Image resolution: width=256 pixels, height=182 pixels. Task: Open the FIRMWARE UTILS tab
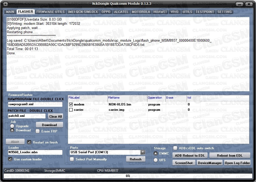50,12
